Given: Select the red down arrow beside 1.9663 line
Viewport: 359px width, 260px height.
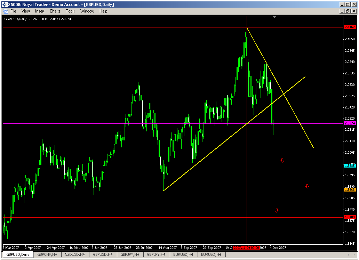Looking at the screenshot, I should pos(307,186).
